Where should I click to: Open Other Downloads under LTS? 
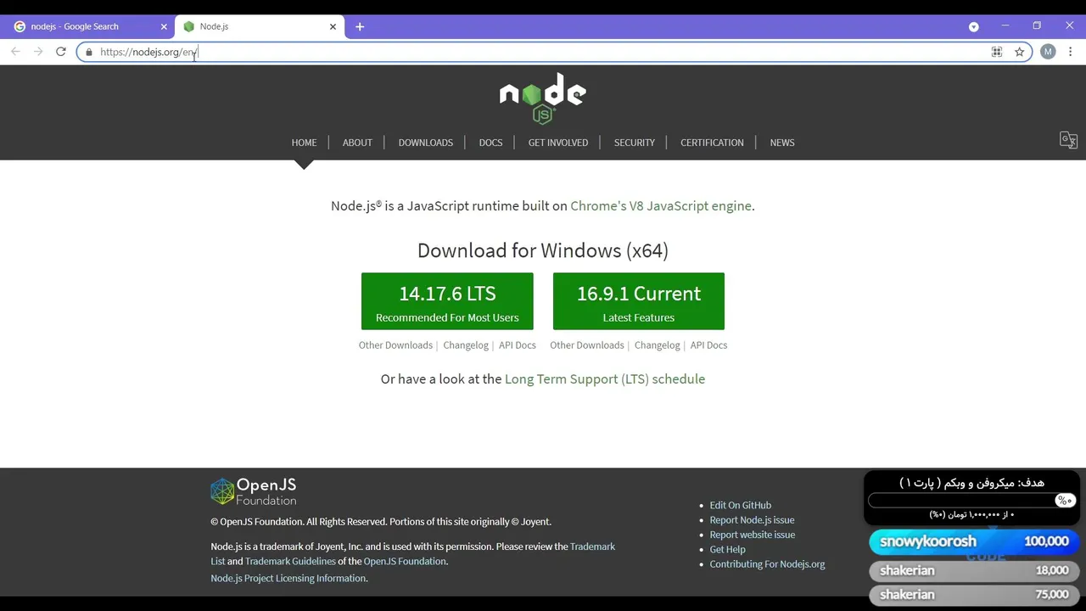pos(395,345)
